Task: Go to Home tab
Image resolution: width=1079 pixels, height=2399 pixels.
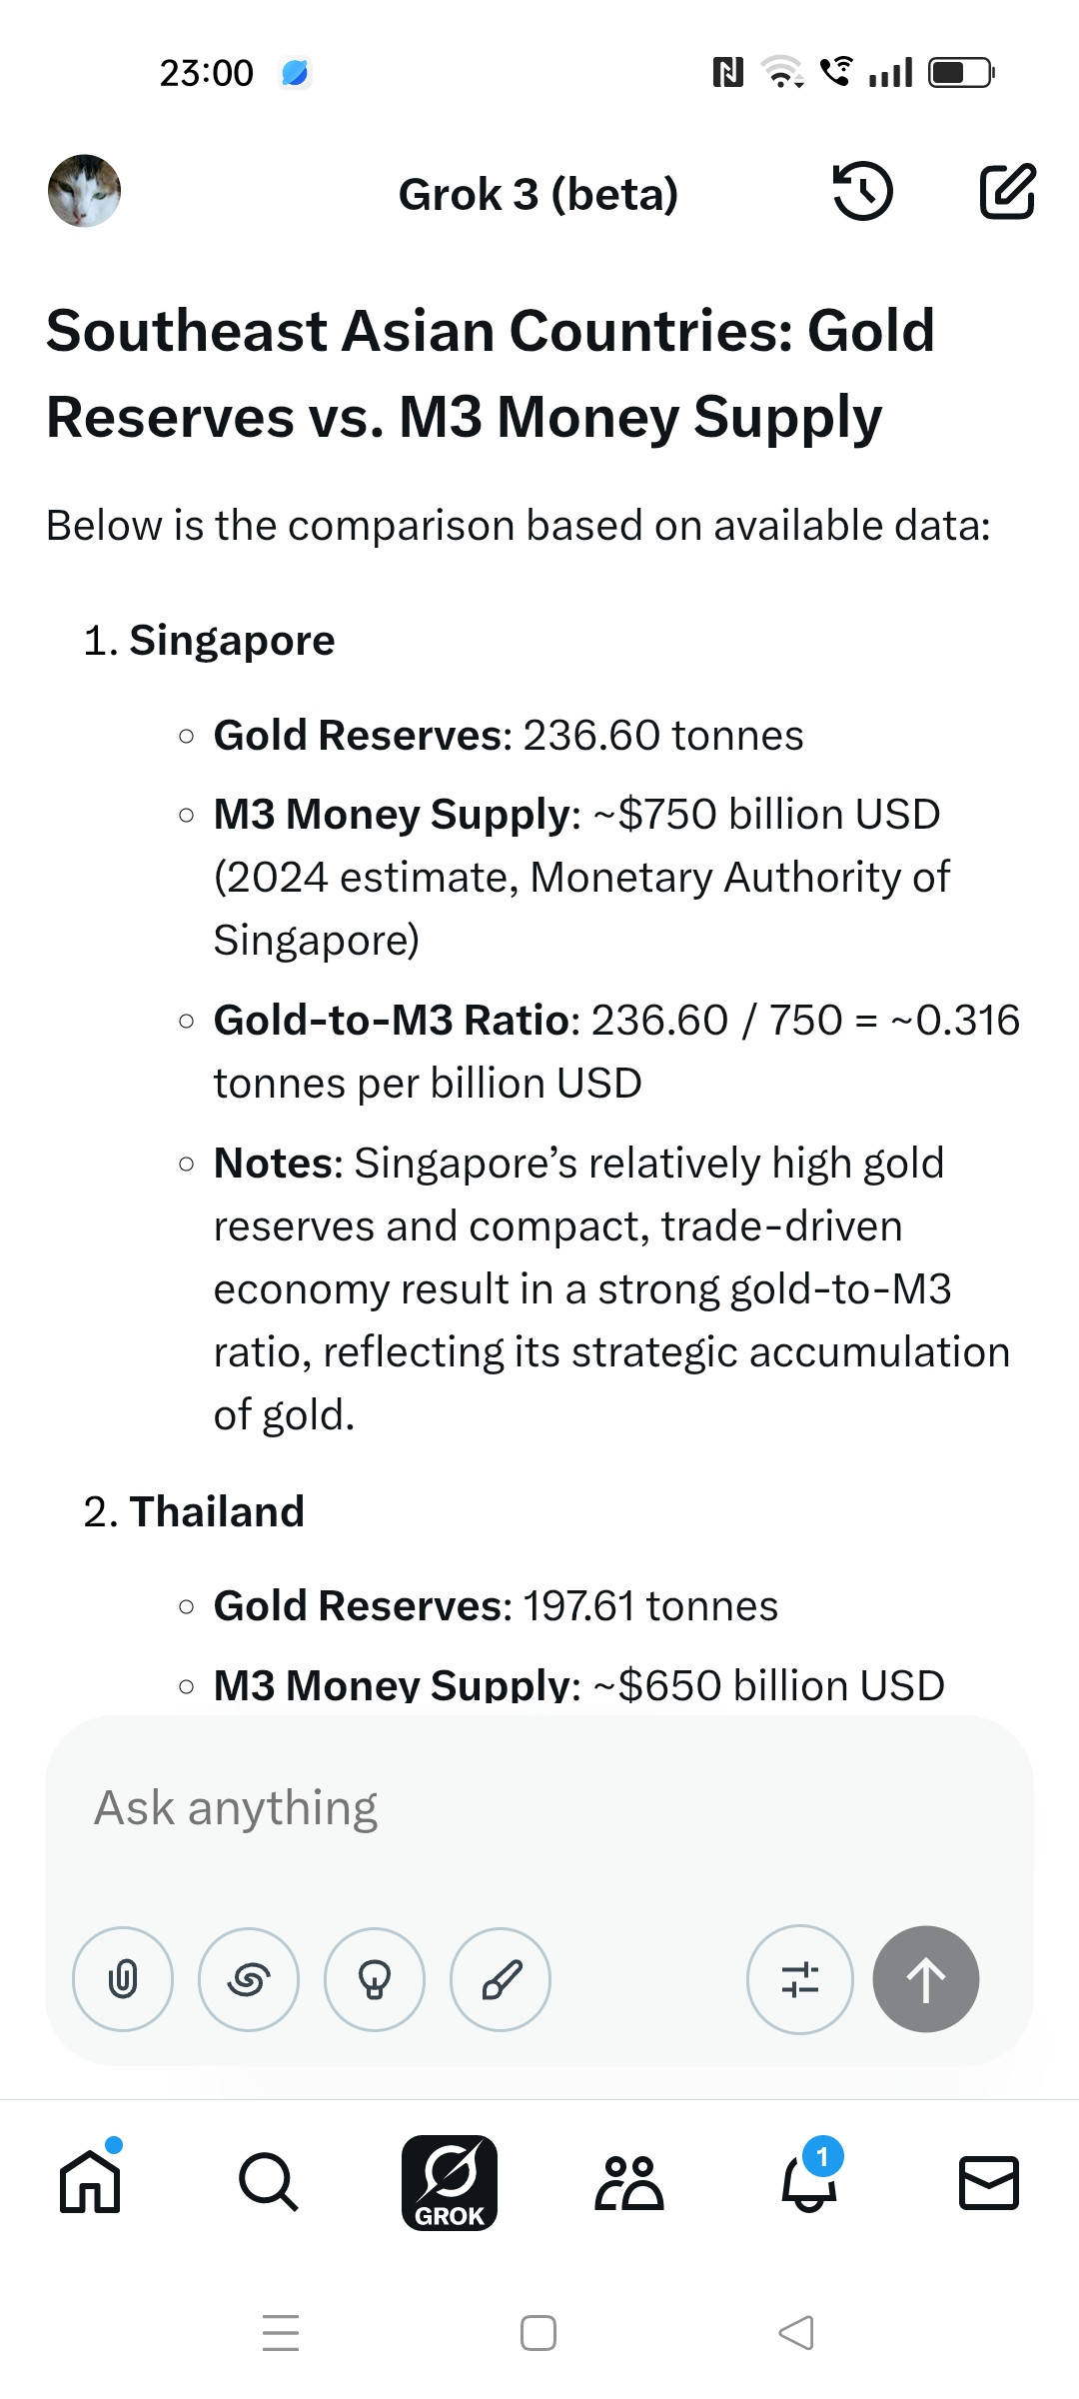Action: click(90, 2181)
